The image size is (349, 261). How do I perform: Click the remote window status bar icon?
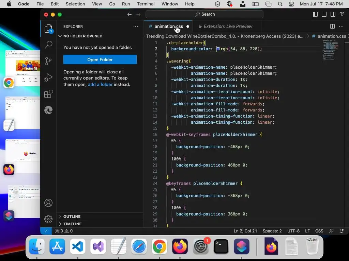pos(46,231)
